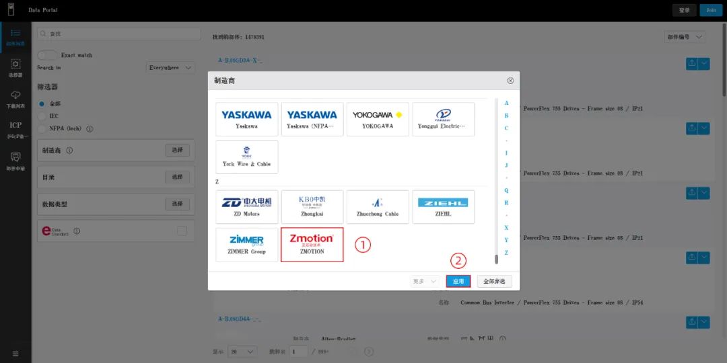
Task: Jump to letter Q in alphabet index
Action: coord(506,190)
